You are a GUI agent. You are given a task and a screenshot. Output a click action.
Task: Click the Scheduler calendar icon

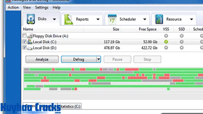112,19
